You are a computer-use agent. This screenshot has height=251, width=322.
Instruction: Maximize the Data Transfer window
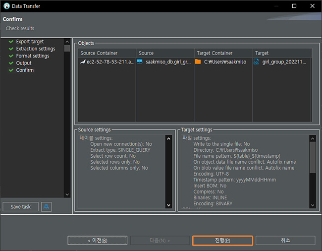(x=294, y=6)
